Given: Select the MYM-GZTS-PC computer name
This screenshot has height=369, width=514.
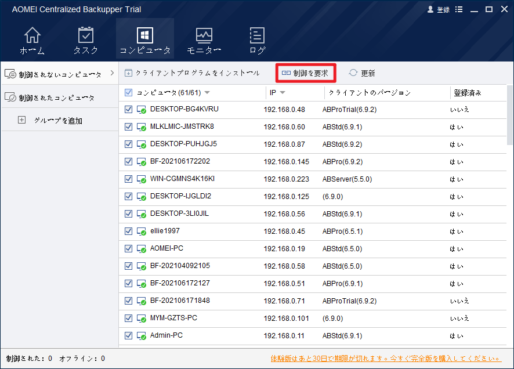Looking at the screenshot, I should (173, 318).
